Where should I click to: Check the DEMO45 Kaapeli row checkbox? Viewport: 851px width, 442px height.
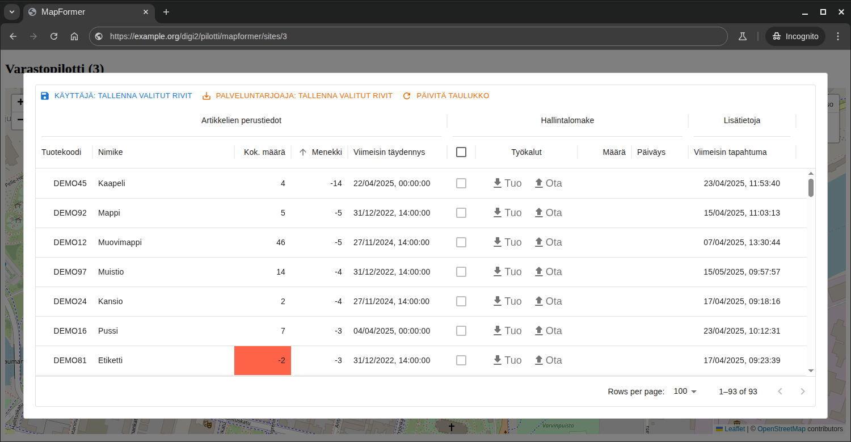click(x=461, y=183)
